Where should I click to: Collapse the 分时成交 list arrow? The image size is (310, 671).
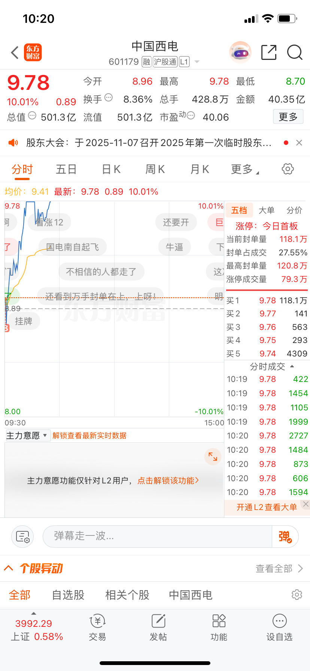(292, 367)
